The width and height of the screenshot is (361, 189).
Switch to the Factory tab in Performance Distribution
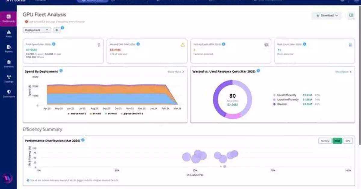click(x=325, y=141)
